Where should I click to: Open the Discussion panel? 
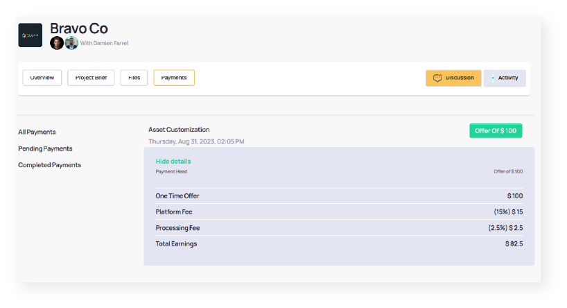(453, 78)
